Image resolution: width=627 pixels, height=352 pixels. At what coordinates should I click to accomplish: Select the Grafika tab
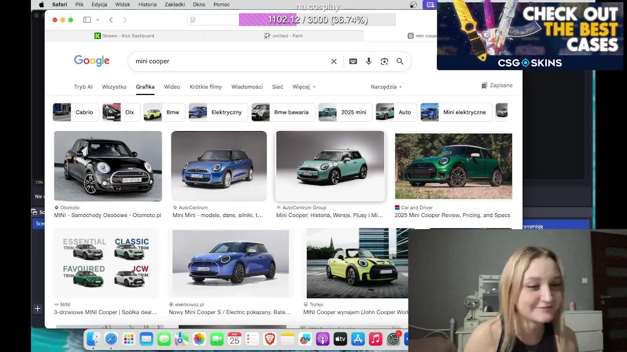pos(145,87)
